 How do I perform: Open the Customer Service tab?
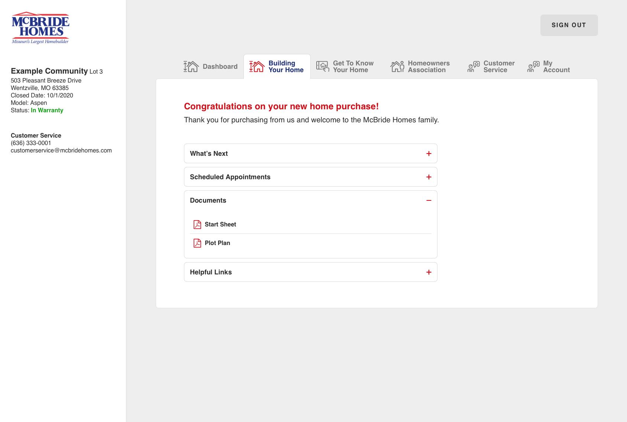click(x=491, y=67)
